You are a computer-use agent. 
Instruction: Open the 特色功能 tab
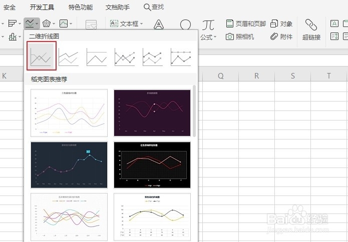point(81,7)
